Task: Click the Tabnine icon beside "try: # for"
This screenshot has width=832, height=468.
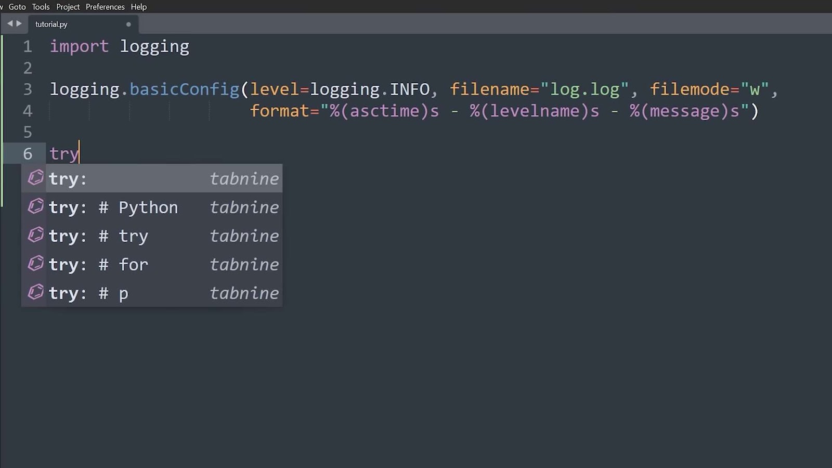Action: click(35, 264)
